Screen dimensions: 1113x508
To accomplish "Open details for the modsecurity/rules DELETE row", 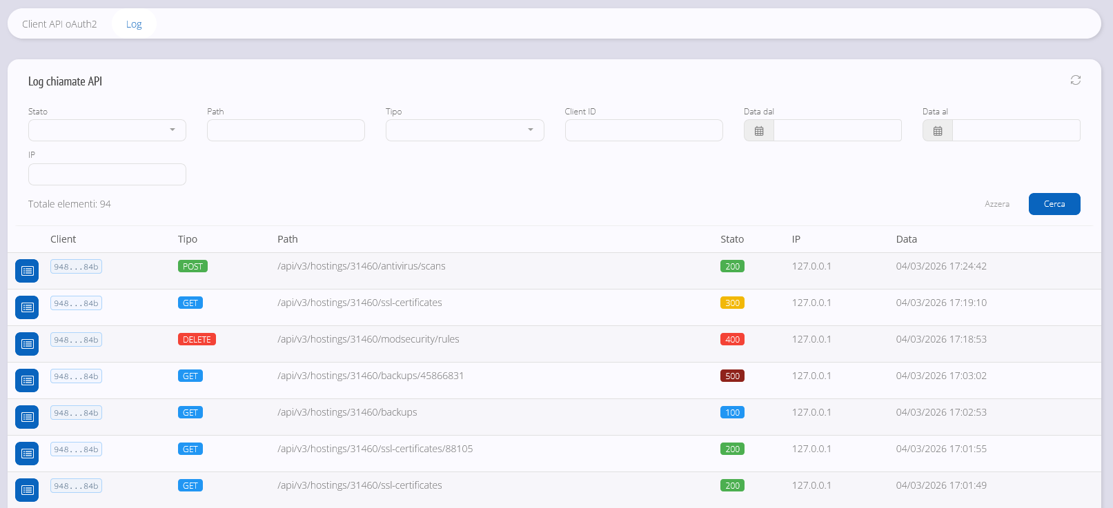I will 27,344.
